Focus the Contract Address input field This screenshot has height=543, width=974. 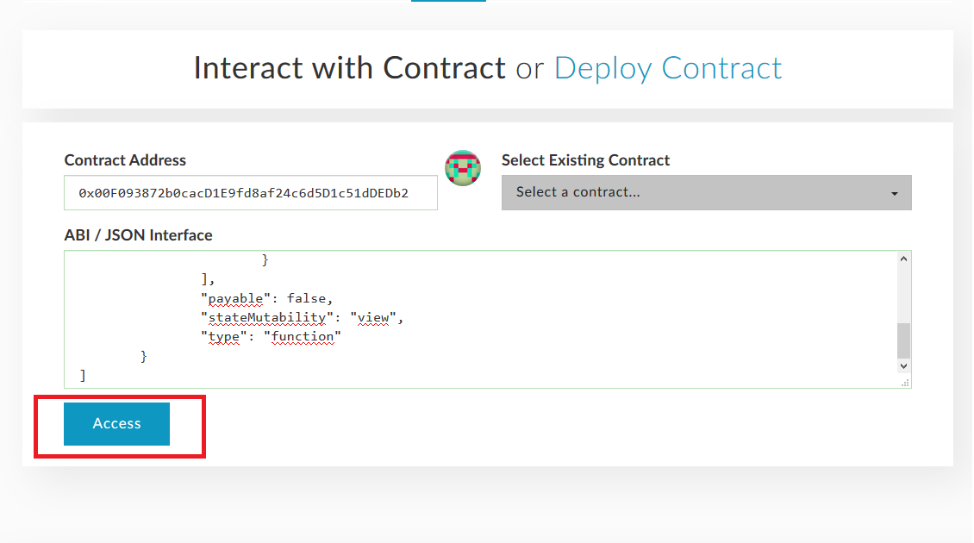(x=250, y=193)
